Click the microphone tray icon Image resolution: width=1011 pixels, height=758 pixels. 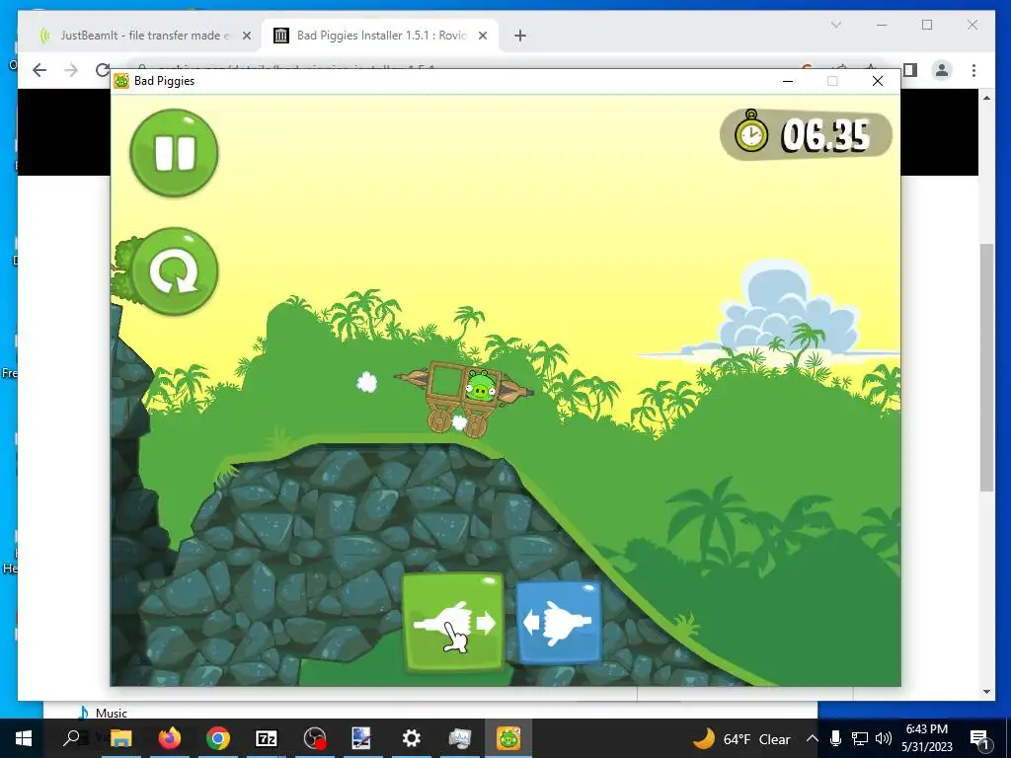835,738
